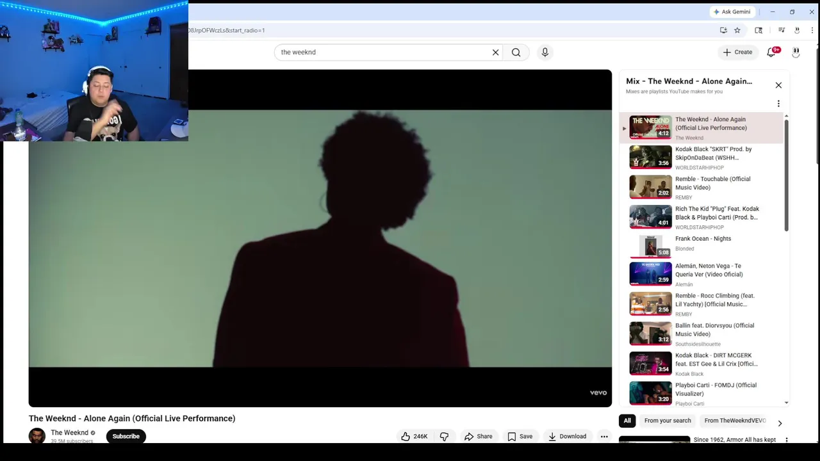Open the browser media controls icon
Image resolution: width=820 pixels, height=461 pixels.
pyautogui.click(x=782, y=30)
